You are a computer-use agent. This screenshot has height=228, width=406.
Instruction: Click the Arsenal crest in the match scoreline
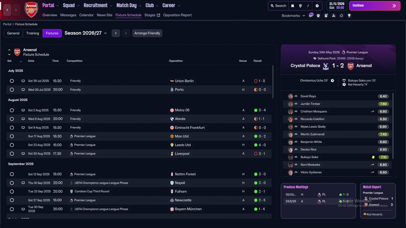350,66
